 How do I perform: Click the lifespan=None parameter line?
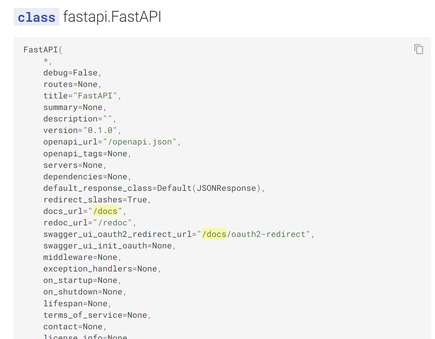pyautogui.click(x=76, y=304)
